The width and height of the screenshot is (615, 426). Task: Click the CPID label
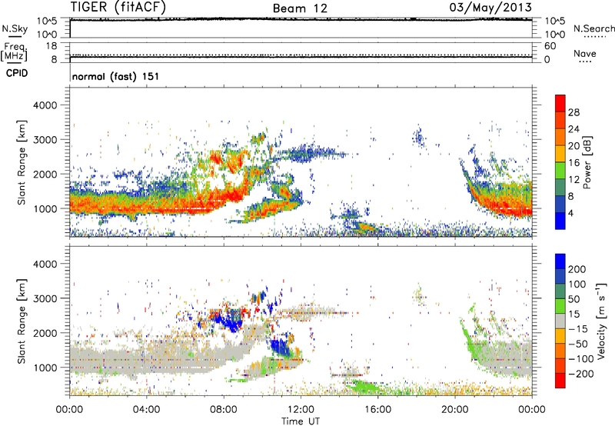click(17, 73)
